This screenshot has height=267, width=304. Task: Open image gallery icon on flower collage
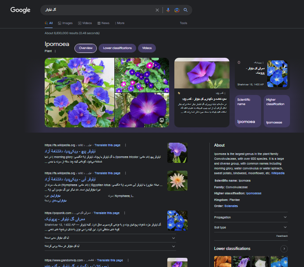coord(162,120)
